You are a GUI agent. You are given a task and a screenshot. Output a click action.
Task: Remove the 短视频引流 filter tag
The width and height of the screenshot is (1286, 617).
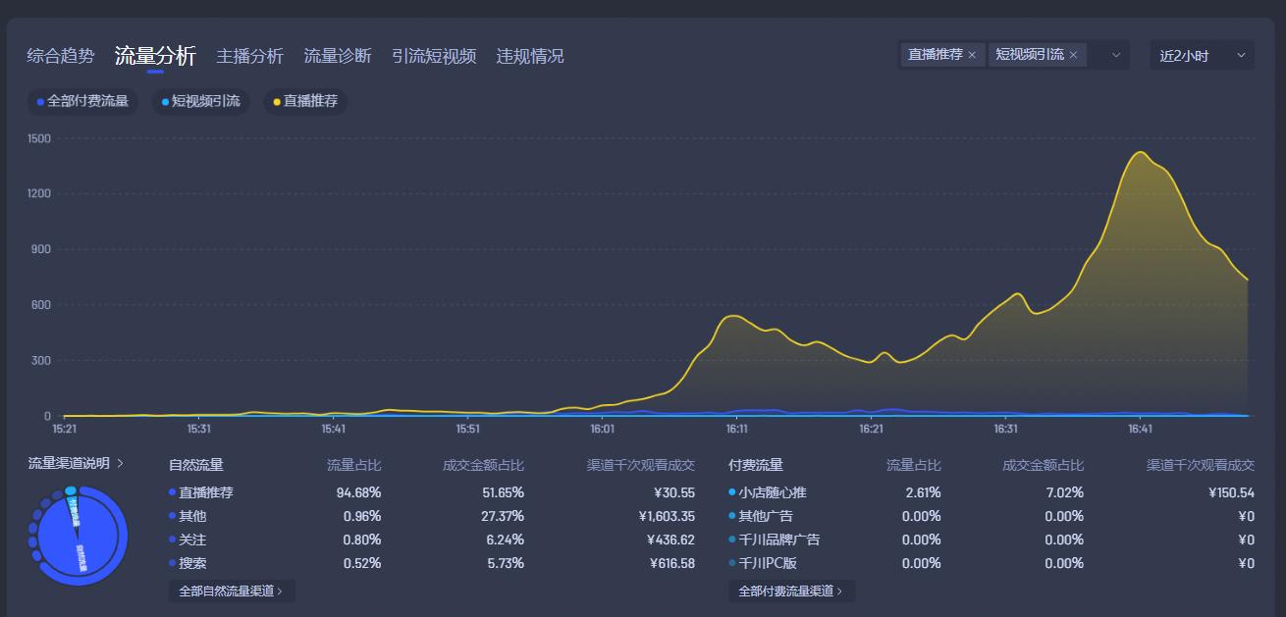point(1073,55)
